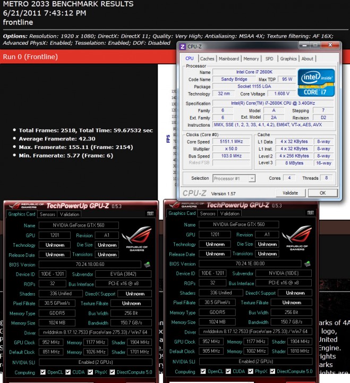Image resolution: width=350 pixels, height=383 pixels.
Task: Click ROG logo in right GPU-Z window
Action: tap(297, 237)
